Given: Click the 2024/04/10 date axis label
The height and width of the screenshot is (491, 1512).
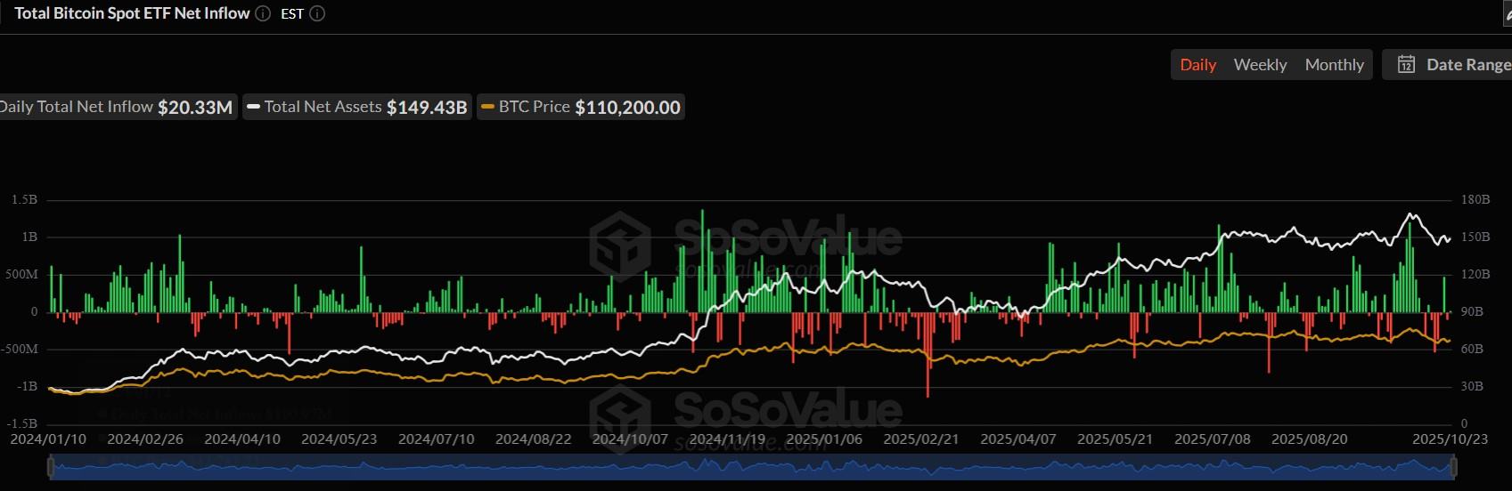Looking at the screenshot, I should pyautogui.click(x=242, y=439).
